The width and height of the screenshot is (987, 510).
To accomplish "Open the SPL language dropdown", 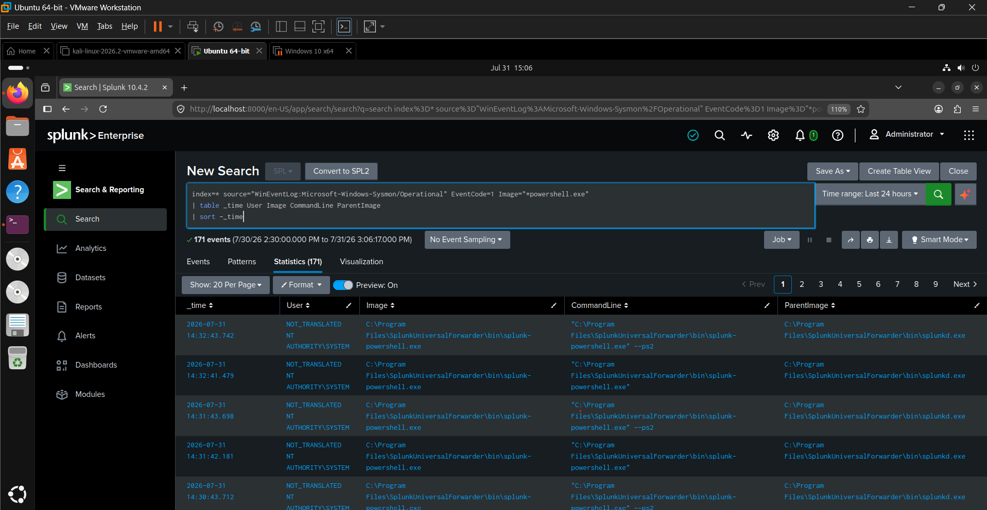I will point(283,171).
